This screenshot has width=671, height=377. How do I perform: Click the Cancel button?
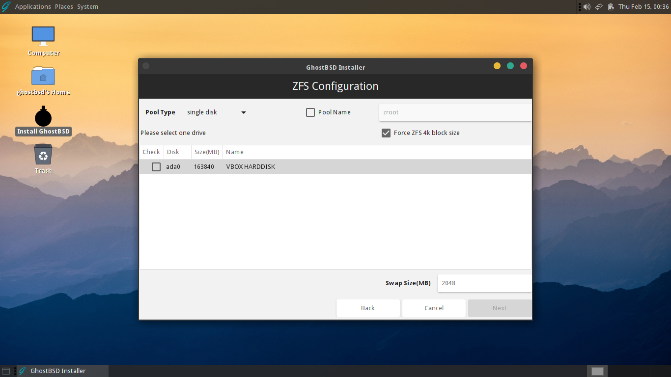tap(434, 308)
